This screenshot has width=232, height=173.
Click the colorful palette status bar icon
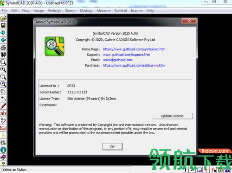[x=220, y=170]
